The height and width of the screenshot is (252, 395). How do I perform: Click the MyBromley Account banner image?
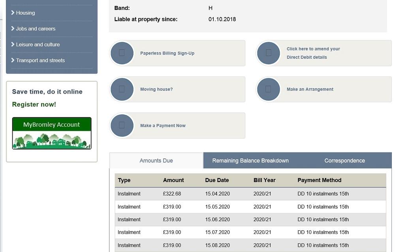coord(52,133)
